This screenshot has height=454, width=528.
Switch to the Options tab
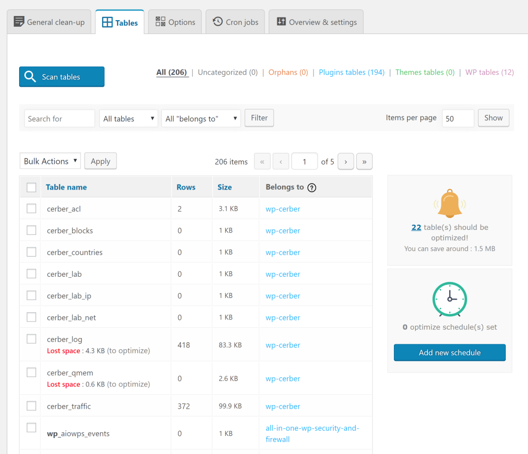point(175,22)
